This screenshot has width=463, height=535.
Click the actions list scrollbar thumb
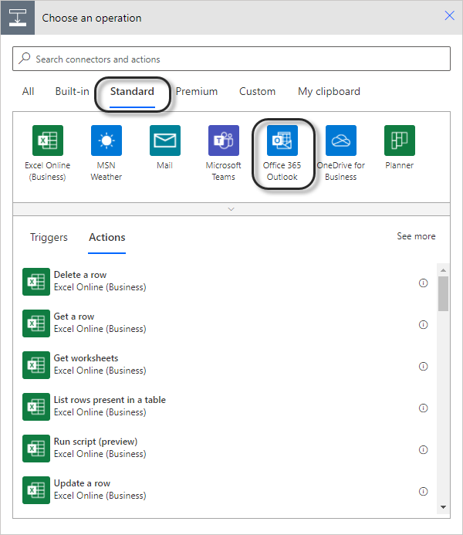click(x=443, y=294)
